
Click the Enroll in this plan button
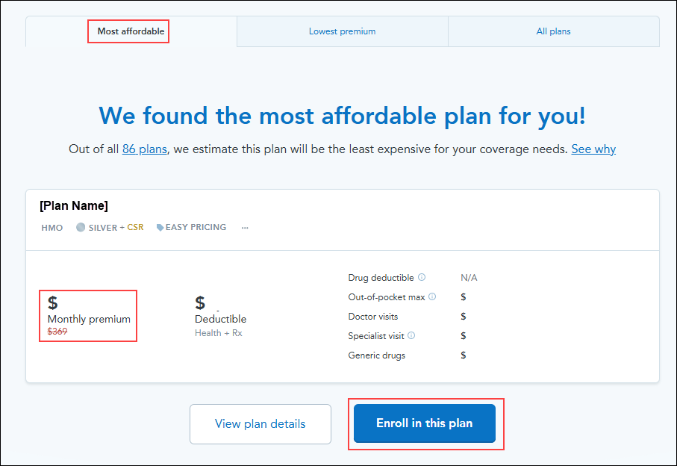425,423
